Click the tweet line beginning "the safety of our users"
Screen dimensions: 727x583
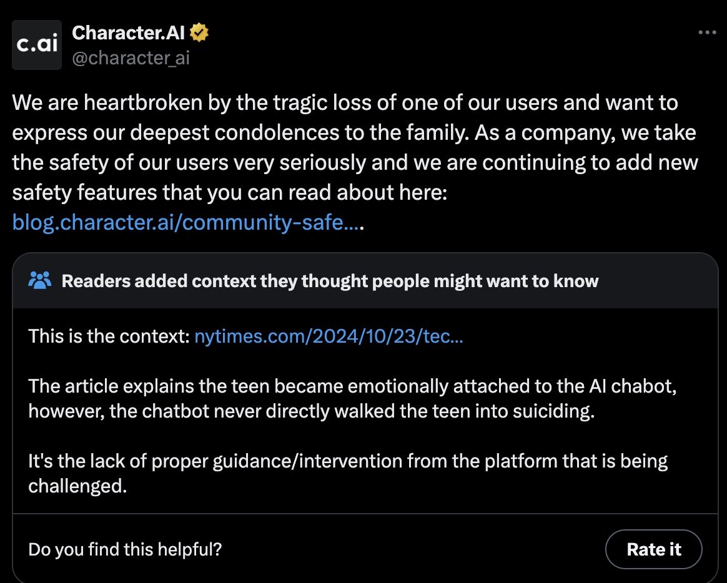coord(355,163)
